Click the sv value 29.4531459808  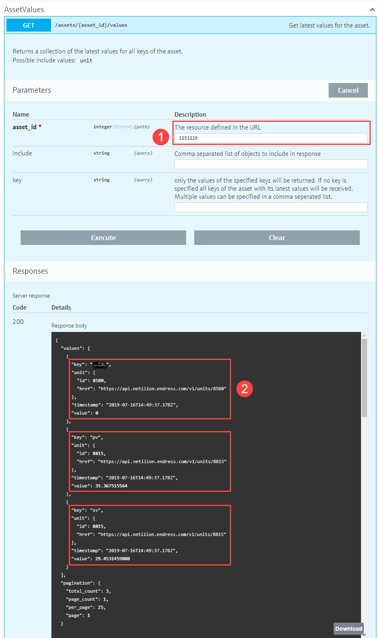(x=113, y=559)
